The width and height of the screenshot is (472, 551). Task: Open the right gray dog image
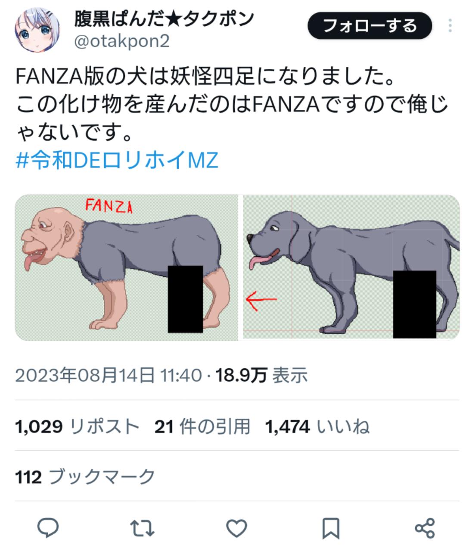[351, 268]
